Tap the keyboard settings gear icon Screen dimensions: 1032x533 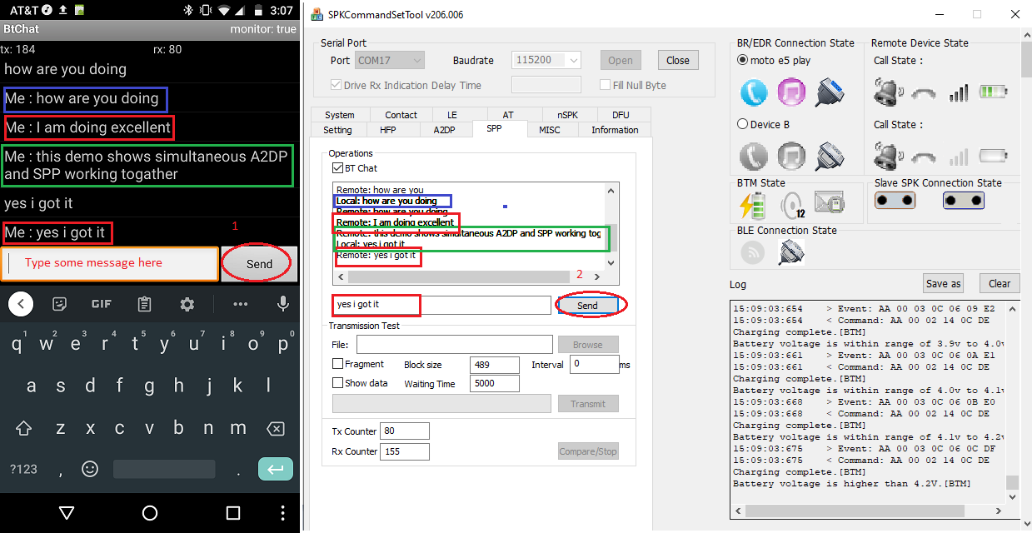pos(187,304)
